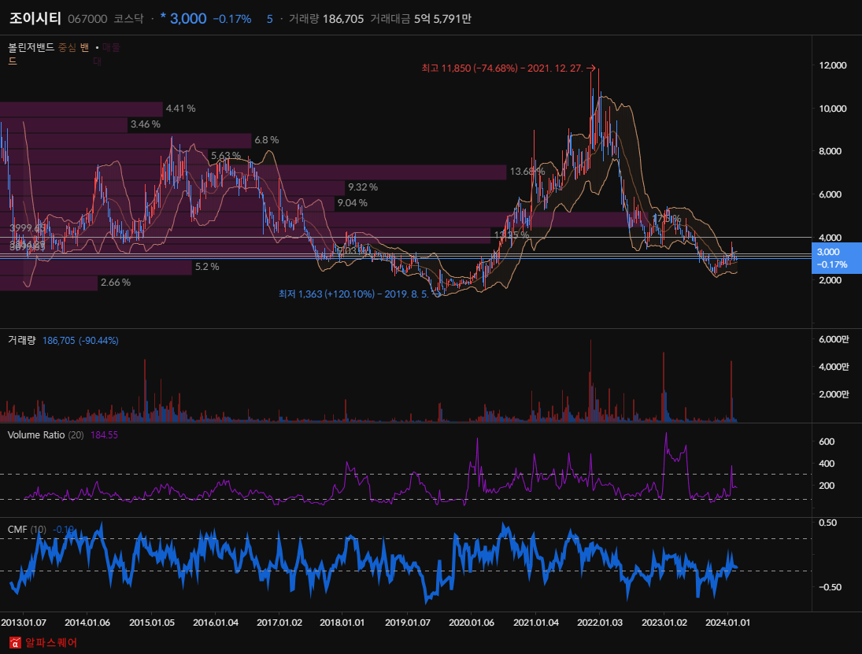862x654 pixels.
Task: Click the 2019.01.07 date label
Action: [x=407, y=623]
